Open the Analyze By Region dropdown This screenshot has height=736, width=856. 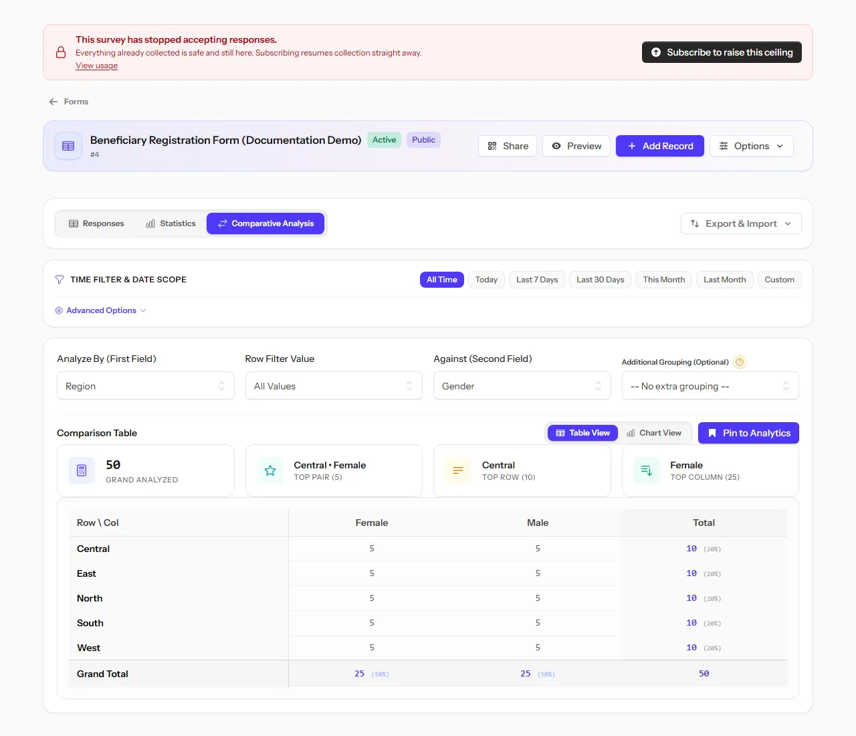point(146,386)
